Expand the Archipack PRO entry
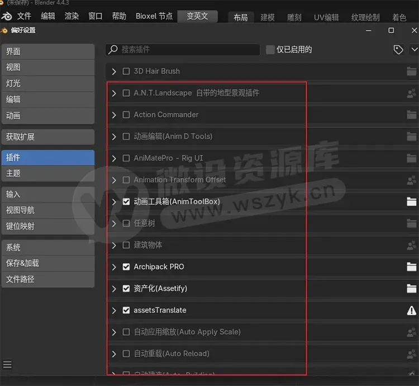 click(x=114, y=267)
